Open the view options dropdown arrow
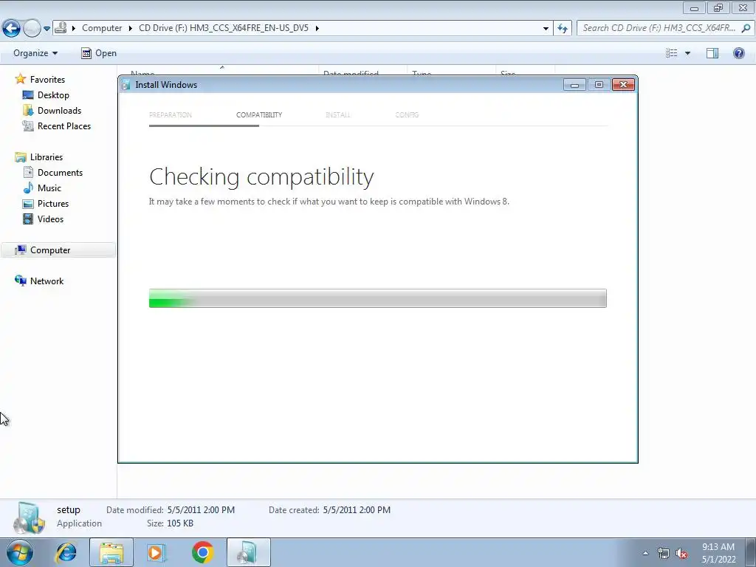 point(687,53)
